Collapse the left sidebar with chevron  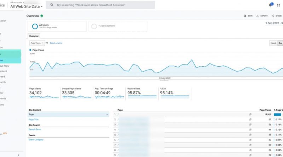point(18,155)
